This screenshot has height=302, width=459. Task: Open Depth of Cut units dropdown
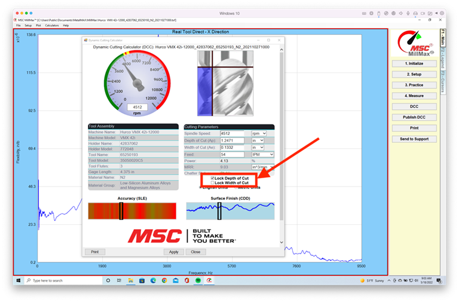pyautogui.click(x=258, y=141)
